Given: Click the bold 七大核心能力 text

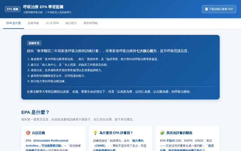Looking at the screenshot, I should 146,51.
